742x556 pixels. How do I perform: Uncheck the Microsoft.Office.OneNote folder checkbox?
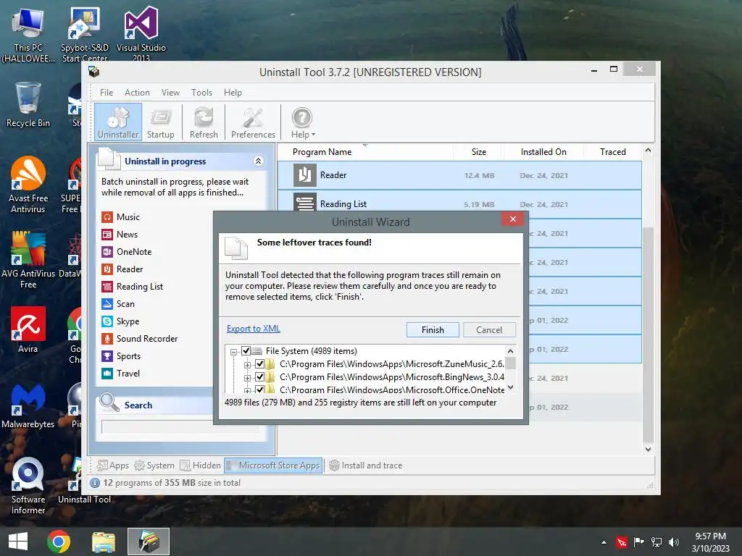[259, 389]
